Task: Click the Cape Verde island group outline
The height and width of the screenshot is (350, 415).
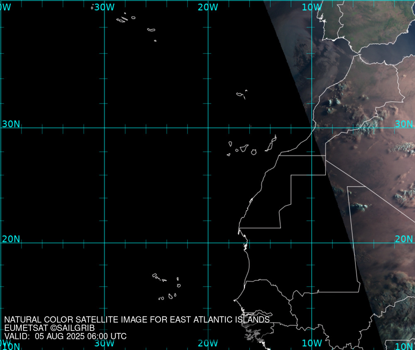Action: pyautogui.click(x=166, y=287)
